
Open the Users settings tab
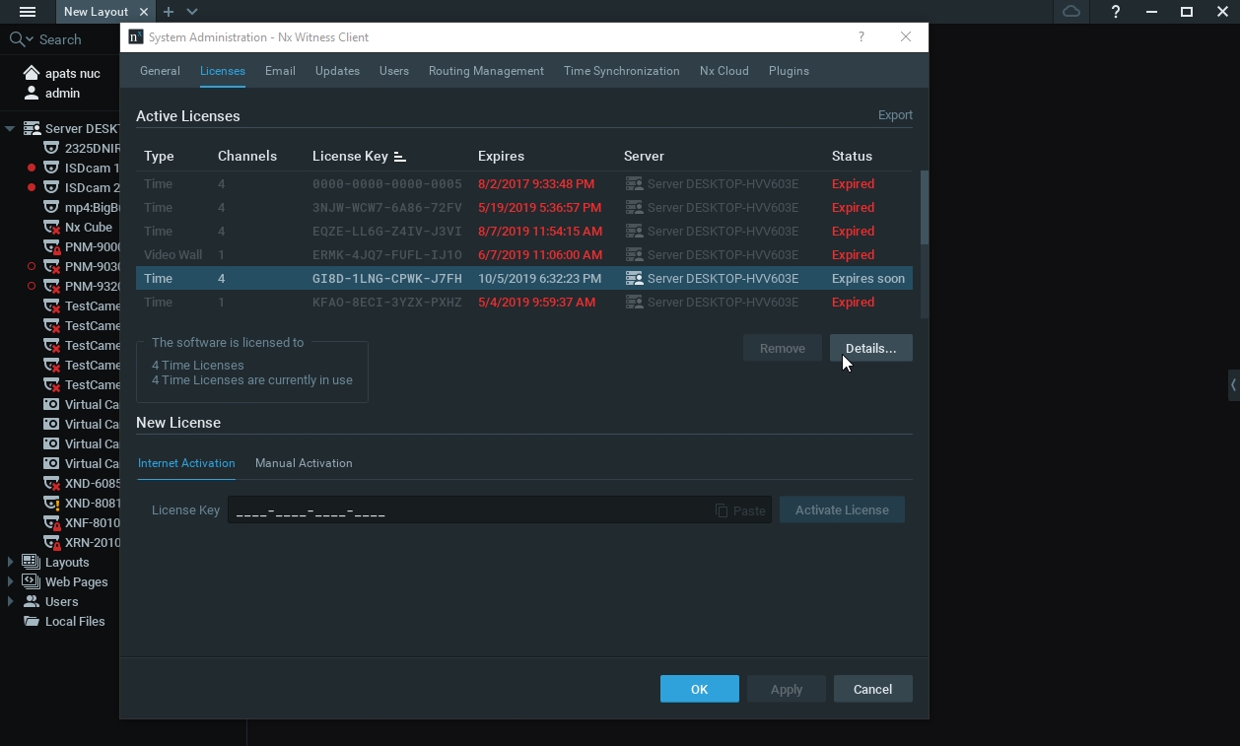point(394,71)
